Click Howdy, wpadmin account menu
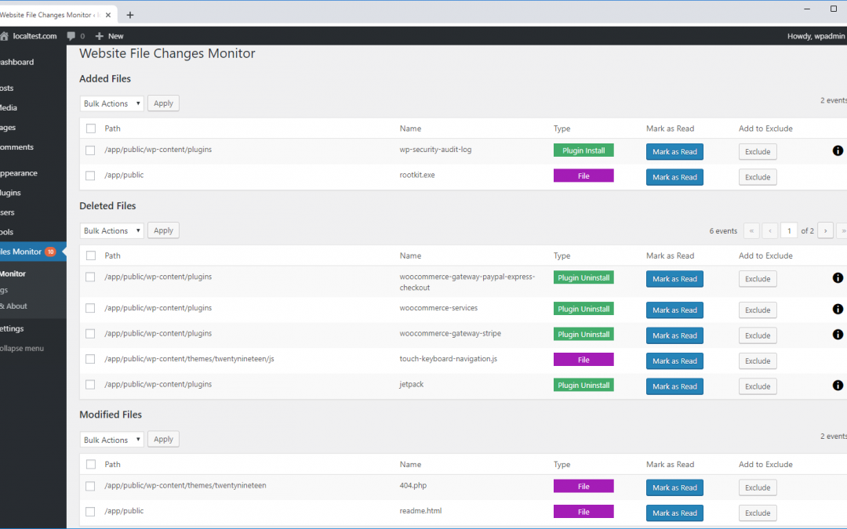 click(816, 36)
